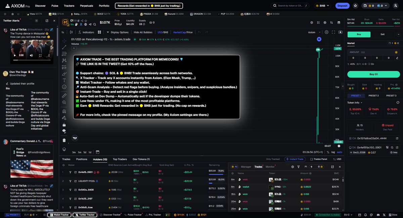Open the Axiom chart source dropdown
This screenshot has width=403, height=218.
(x=314, y=32)
